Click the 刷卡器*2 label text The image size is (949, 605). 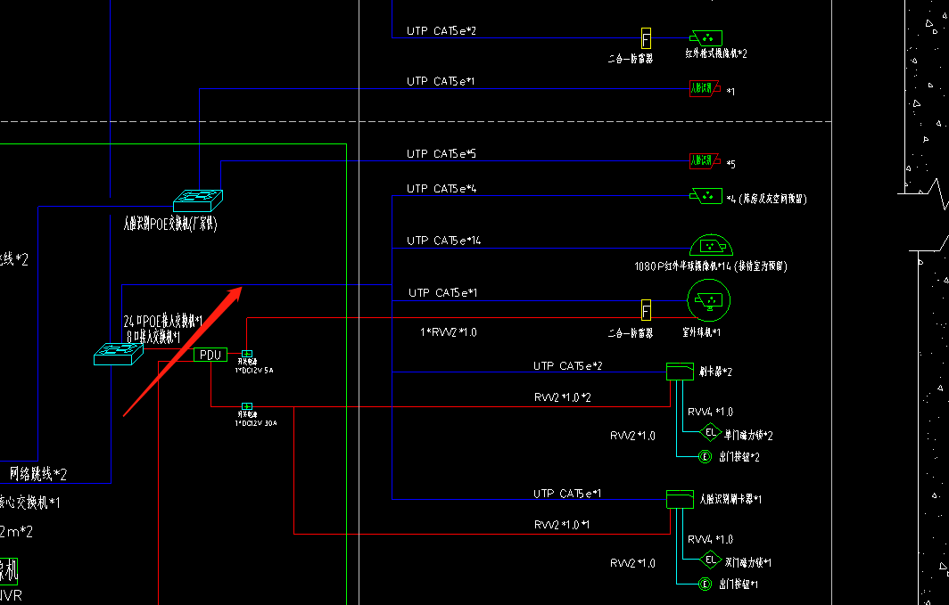coord(715,372)
